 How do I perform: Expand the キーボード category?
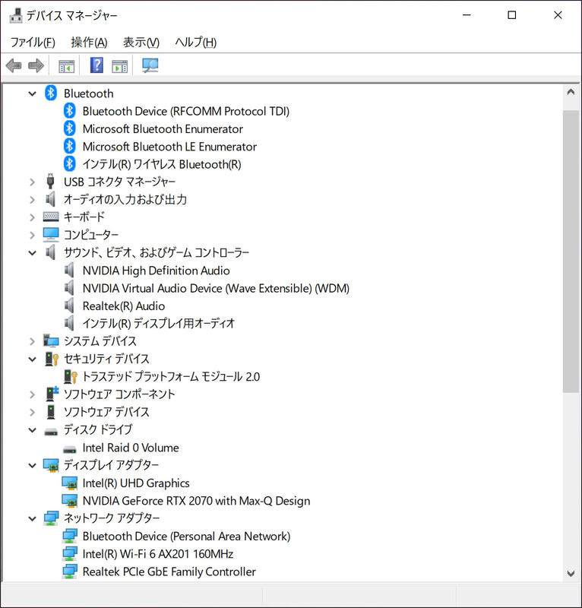tap(33, 217)
